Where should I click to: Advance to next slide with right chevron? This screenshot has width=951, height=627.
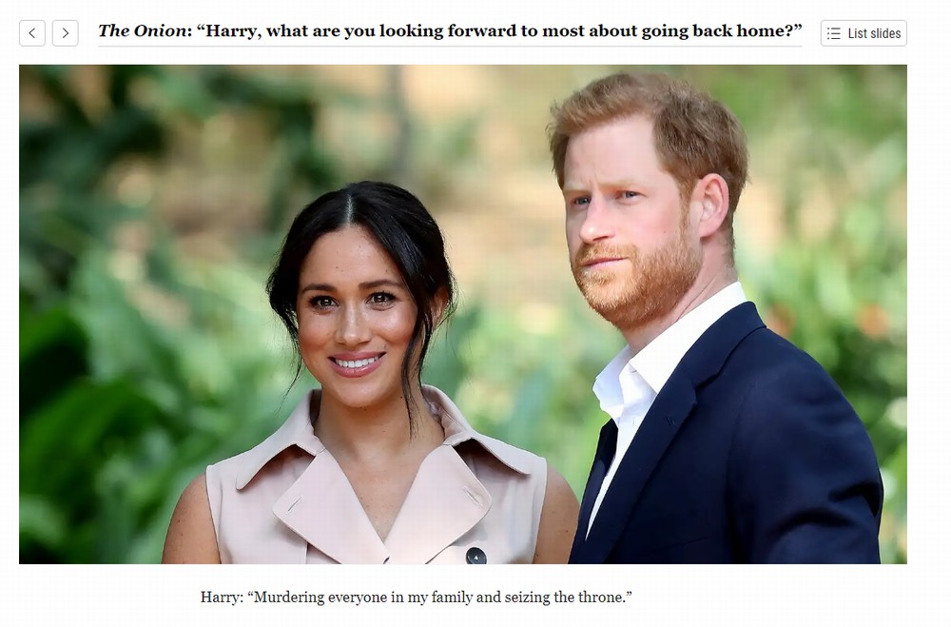coord(65,32)
